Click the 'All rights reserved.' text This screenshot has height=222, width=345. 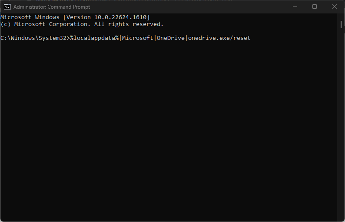tap(129, 24)
